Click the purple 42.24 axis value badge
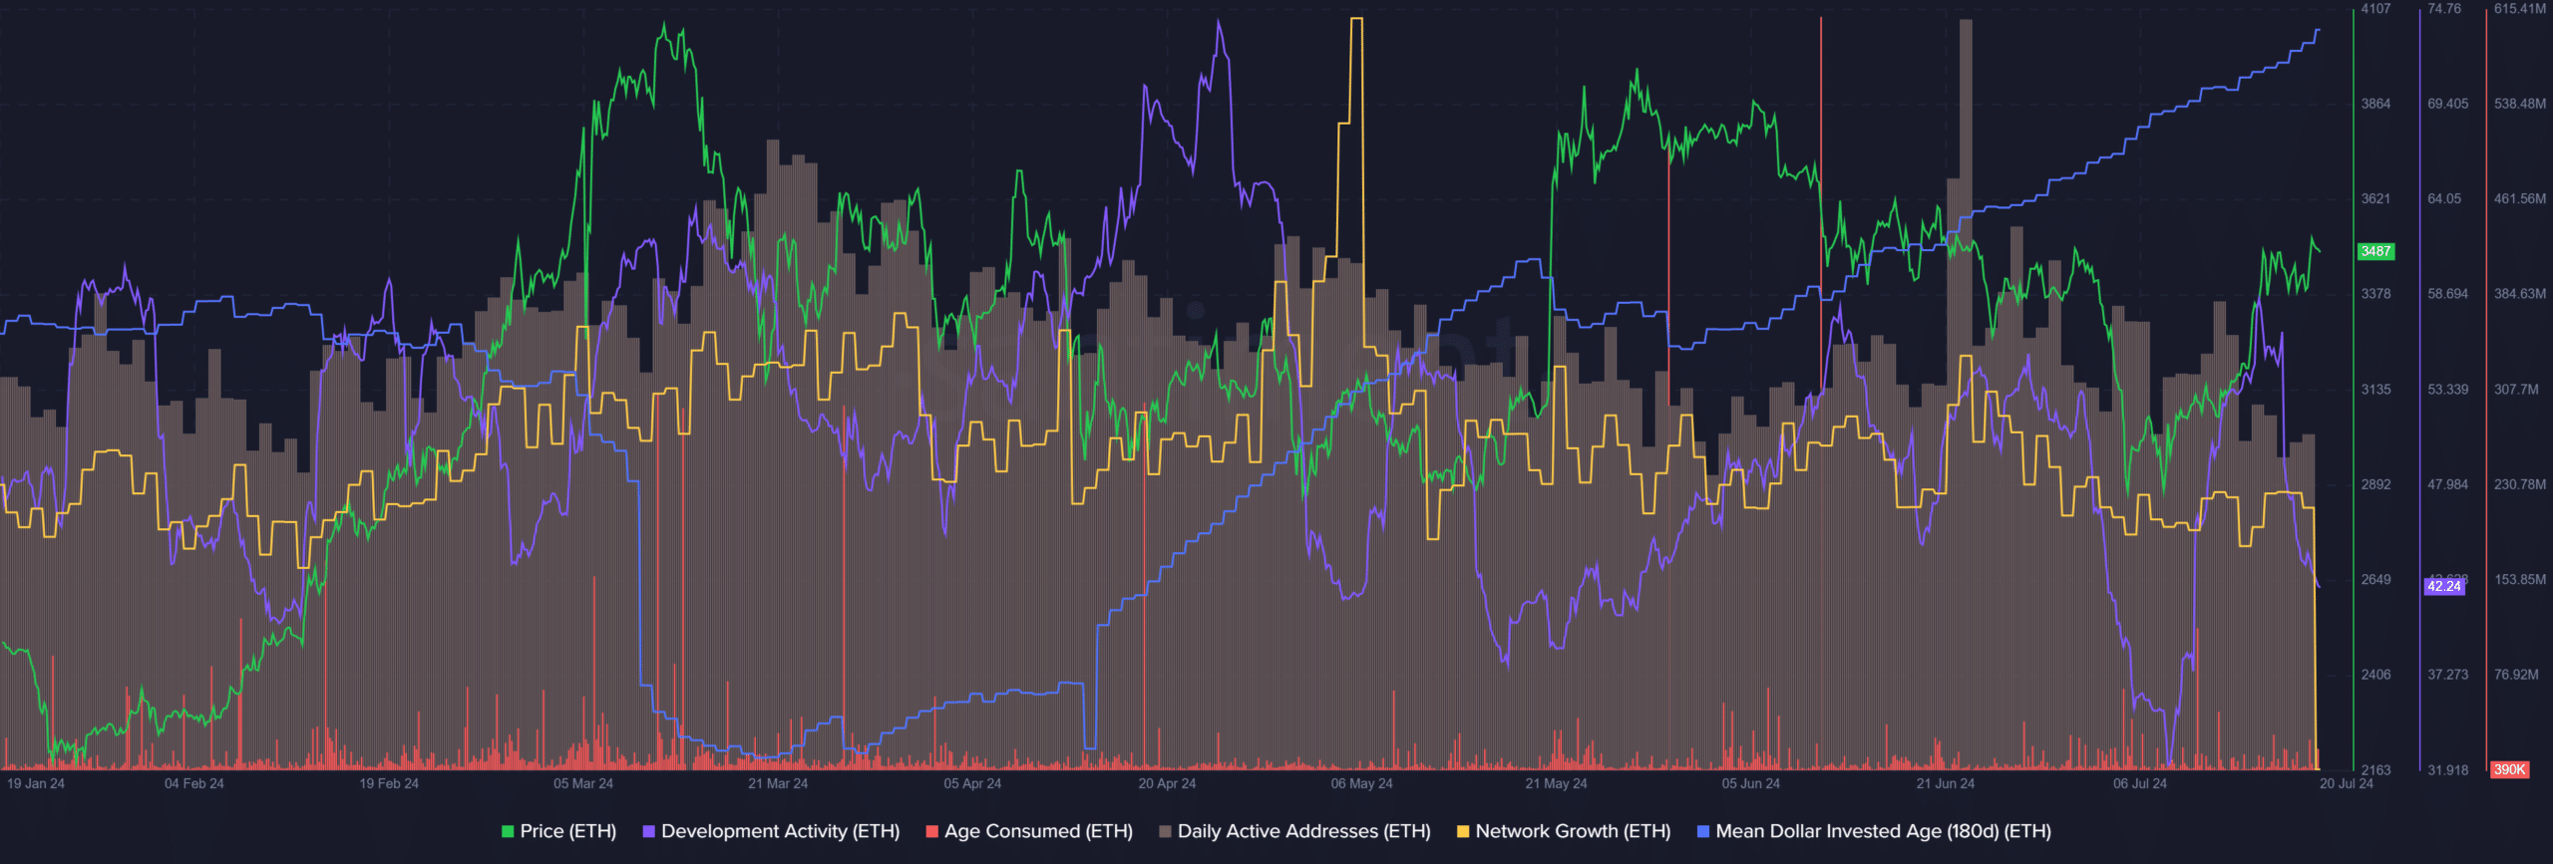Screen dimensions: 2553x864 2444,586
